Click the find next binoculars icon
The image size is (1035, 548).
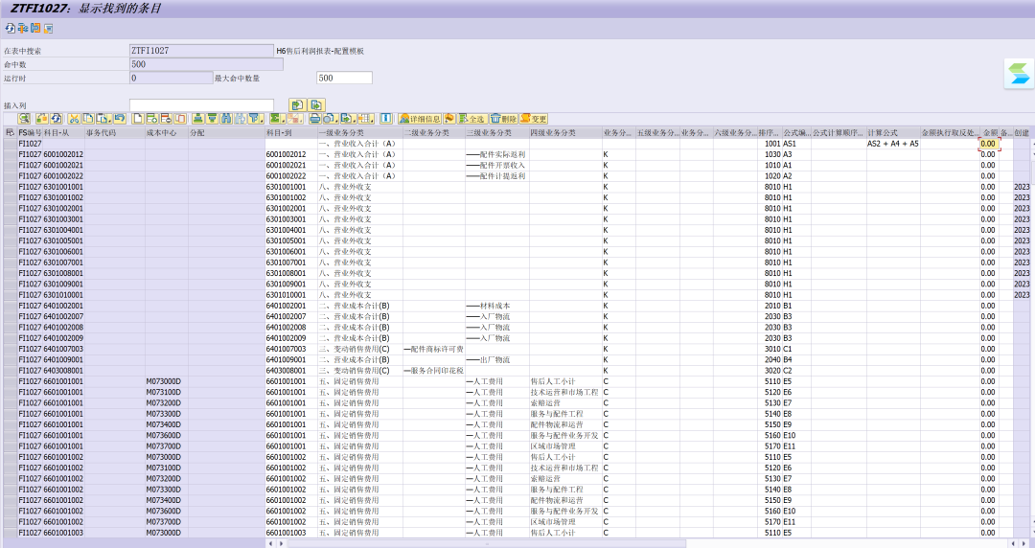(x=240, y=119)
